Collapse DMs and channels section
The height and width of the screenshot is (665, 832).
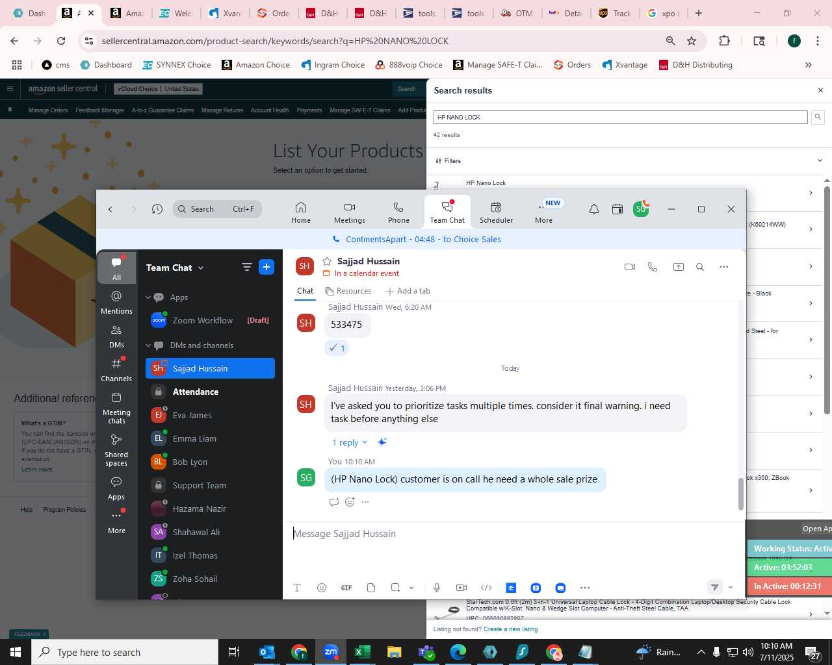[148, 345]
